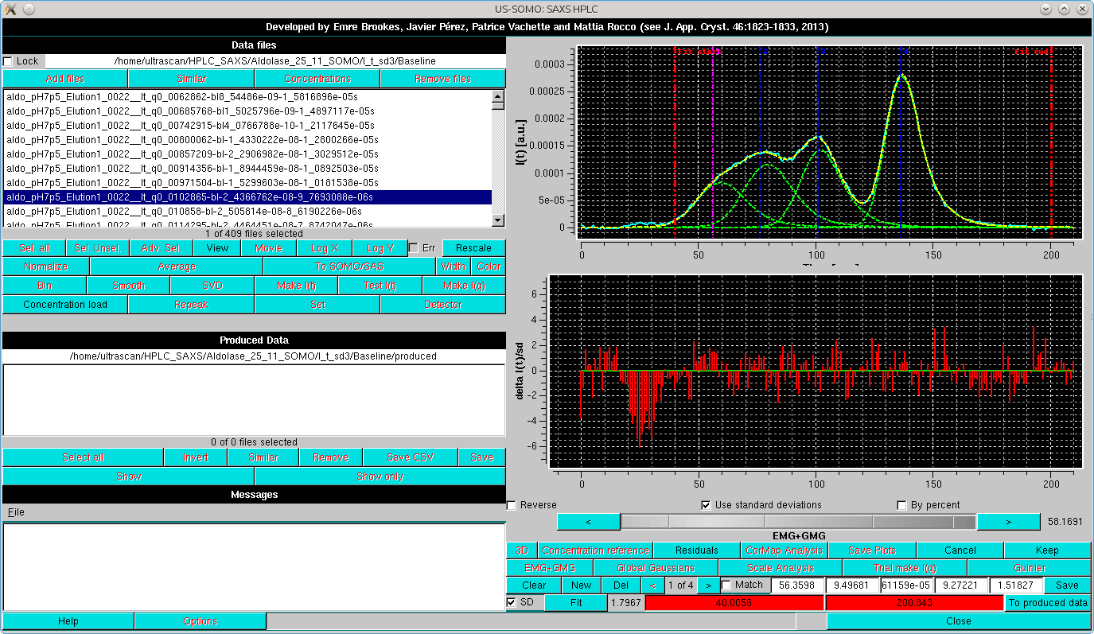Open the 3D view
The width and height of the screenshot is (1094, 634).
coord(522,550)
